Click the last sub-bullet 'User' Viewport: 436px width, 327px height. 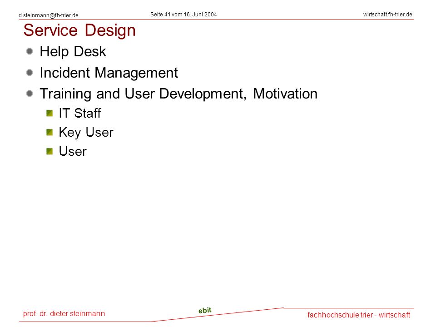73,152
